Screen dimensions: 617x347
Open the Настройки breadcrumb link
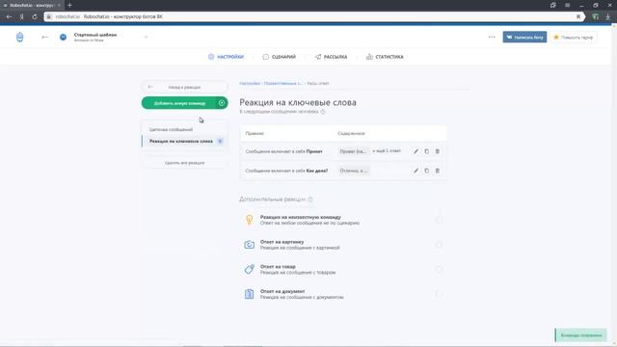[x=250, y=84]
